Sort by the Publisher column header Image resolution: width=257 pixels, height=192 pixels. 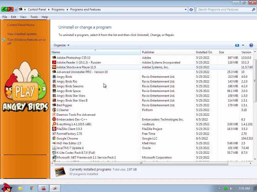point(167,52)
